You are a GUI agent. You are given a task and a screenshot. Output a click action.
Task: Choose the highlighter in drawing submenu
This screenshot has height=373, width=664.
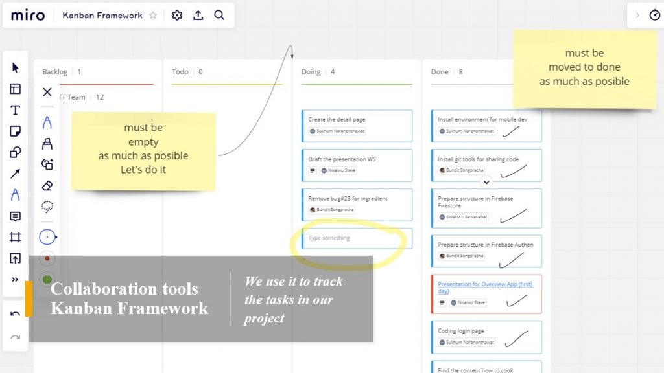tap(47, 144)
